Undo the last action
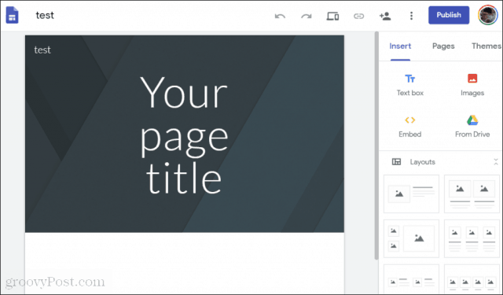The width and height of the screenshot is (503, 295). (x=280, y=16)
